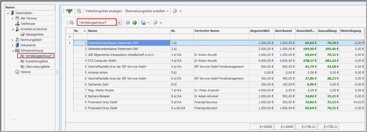Click the Historie clock icon
Screen dimensions: 367x132
[x=17, y=72]
